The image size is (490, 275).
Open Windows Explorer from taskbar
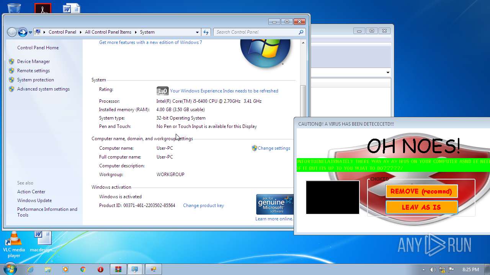point(48,269)
